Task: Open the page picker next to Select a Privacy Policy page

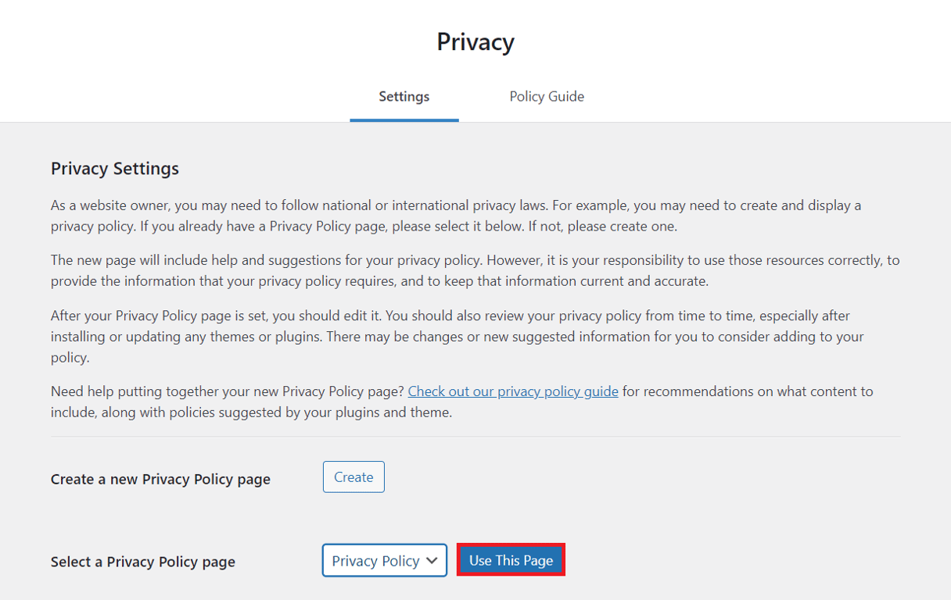Action: tap(384, 560)
